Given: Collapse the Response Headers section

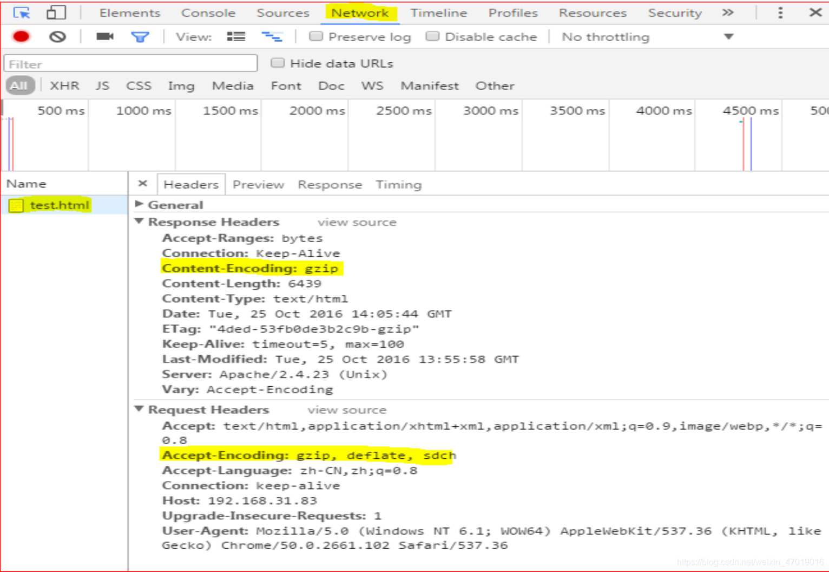Looking at the screenshot, I should point(139,222).
